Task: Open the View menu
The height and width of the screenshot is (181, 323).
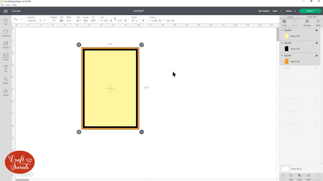Action: [8, 5]
